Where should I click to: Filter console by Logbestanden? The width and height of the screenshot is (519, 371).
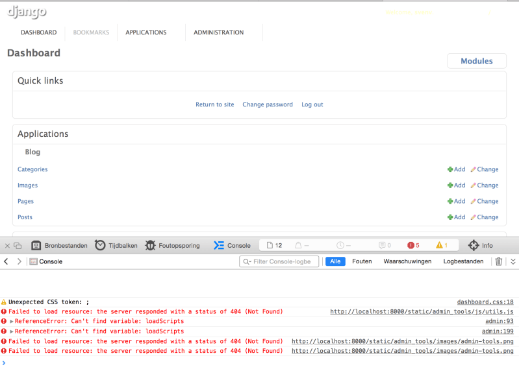pyautogui.click(x=463, y=261)
